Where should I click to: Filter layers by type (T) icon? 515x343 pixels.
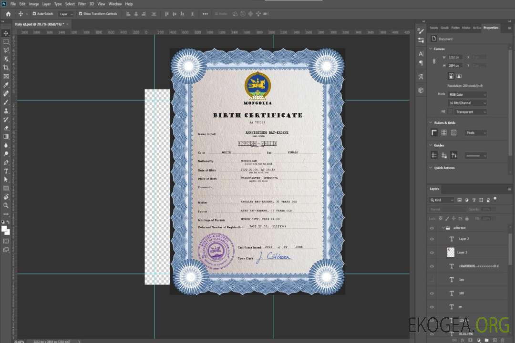coord(474,200)
